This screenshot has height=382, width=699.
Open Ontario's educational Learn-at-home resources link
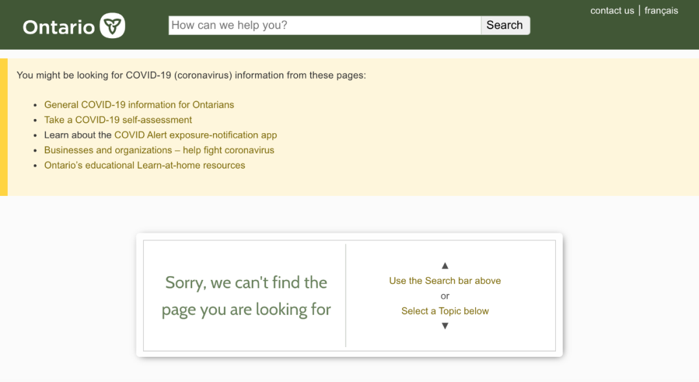coord(144,165)
